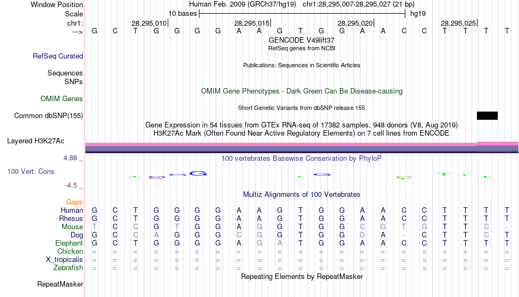The height and width of the screenshot is (297, 519).
Task: Open the 100 Vert. Cons track label
Action: coord(31,171)
